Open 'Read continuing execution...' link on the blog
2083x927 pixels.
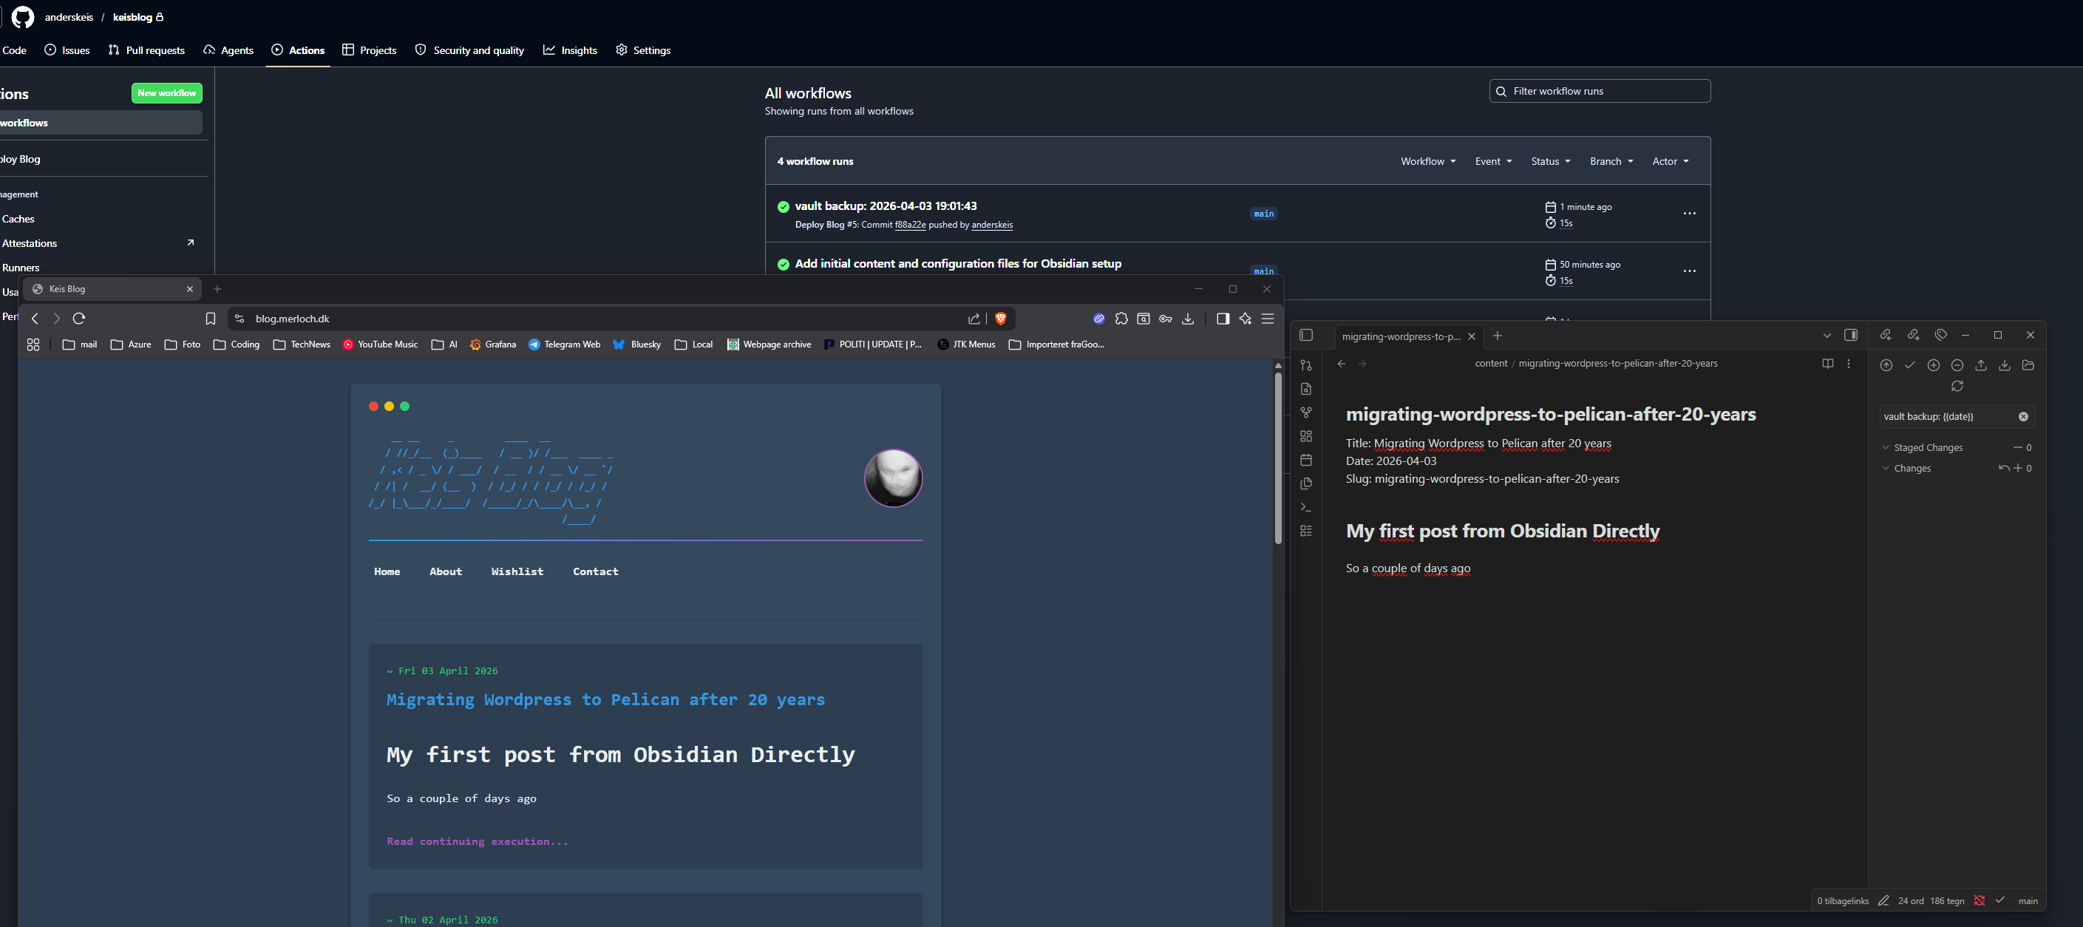477,841
